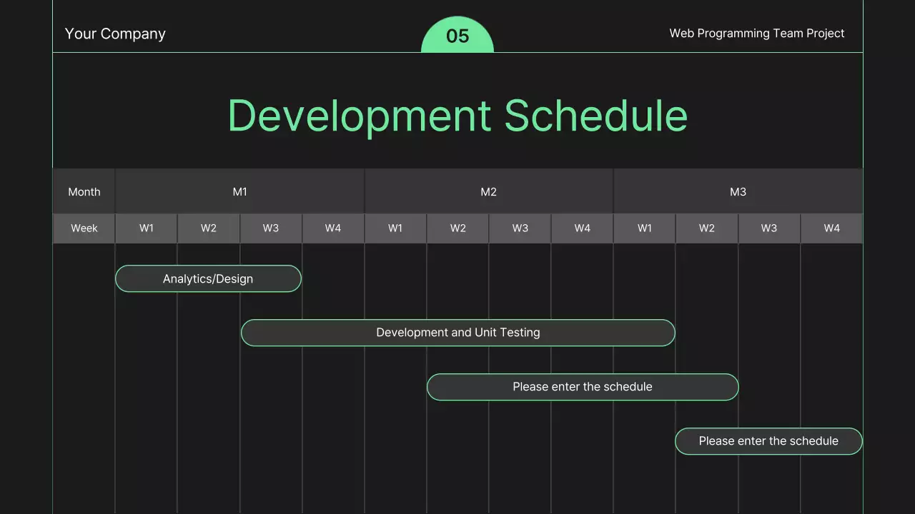Image resolution: width=915 pixels, height=514 pixels.
Task: Select the W1 cell under M3
Action: pyautogui.click(x=645, y=228)
